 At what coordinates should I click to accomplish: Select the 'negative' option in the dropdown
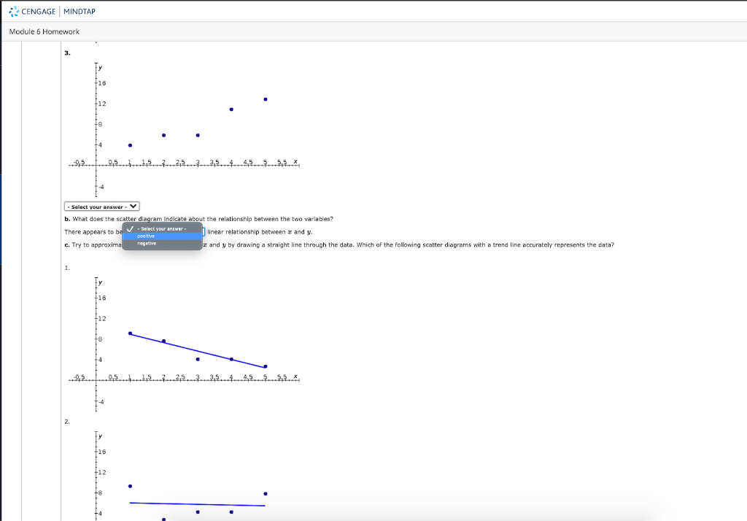point(146,243)
